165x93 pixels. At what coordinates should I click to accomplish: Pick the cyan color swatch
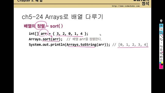[160, 63]
